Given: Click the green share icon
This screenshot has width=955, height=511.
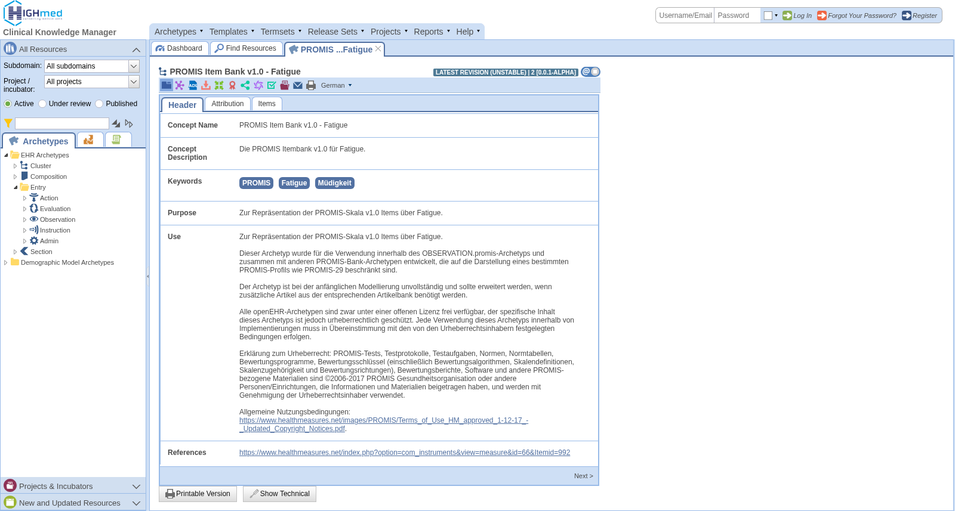Looking at the screenshot, I should click(245, 85).
